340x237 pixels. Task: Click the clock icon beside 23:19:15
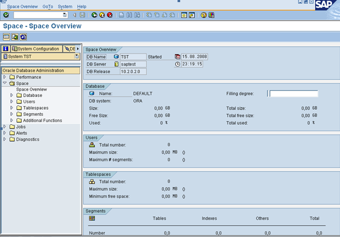[x=178, y=64]
